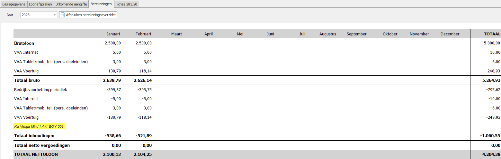Image resolution: width=501 pixels, height=159 pixels.
Task: Click the 2023 year field
Action: [36, 15]
